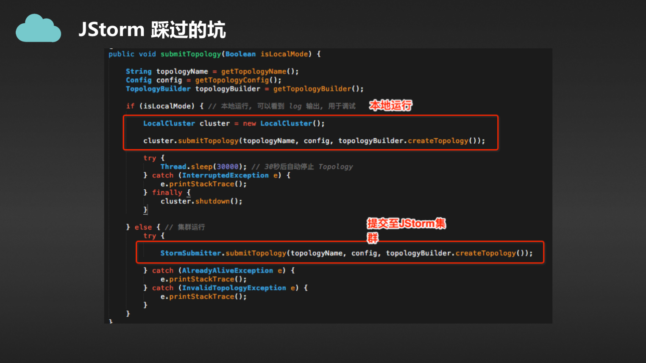The width and height of the screenshot is (646, 363).
Task: Click the '} else { // 集群运行' line
Action: point(165,227)
